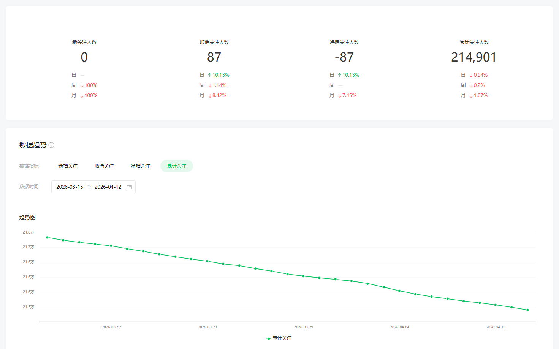Select the 新增关注 metric tab

[x=68, y=166]
